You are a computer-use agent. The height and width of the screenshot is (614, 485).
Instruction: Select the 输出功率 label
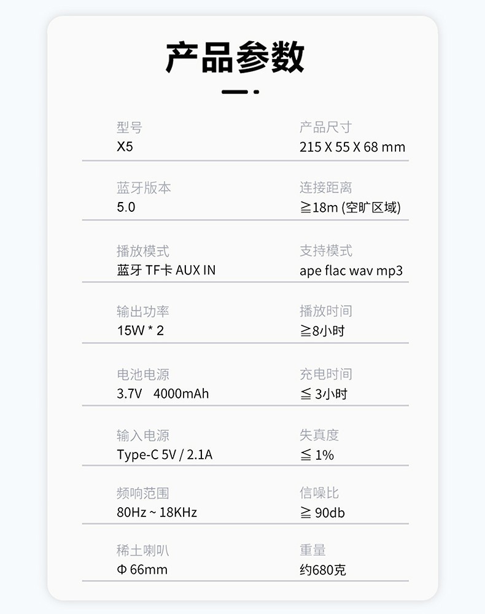(142, 312)
